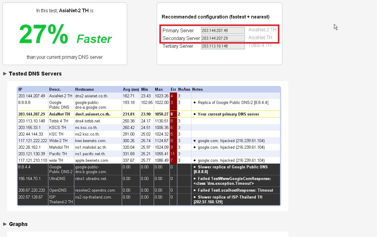This screenshot has width=377, height=237.
Task: Click the IP column header
Action: pyautogui.click(x=20, y=89)
